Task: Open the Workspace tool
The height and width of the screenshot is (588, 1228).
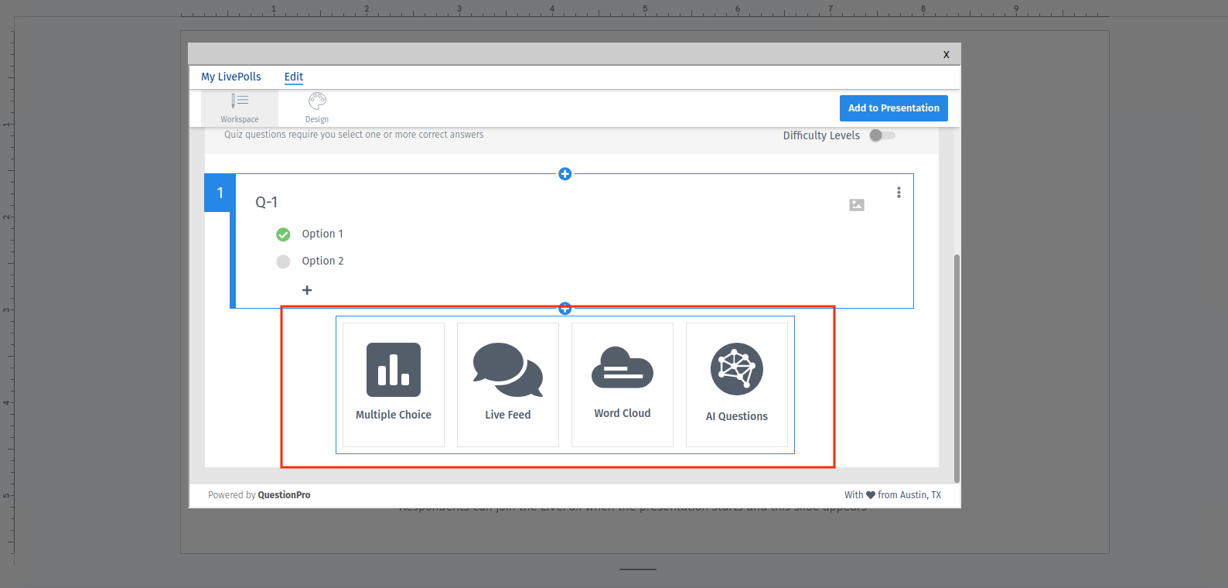Action: coord(240,108)
